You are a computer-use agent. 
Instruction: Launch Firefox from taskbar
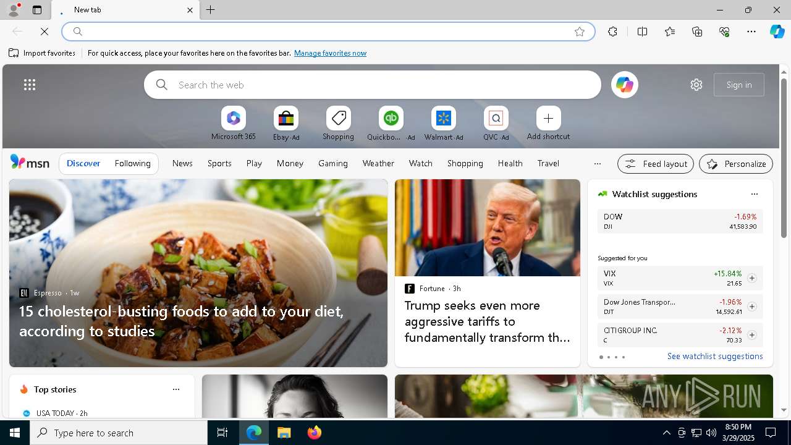pos(314,433)
